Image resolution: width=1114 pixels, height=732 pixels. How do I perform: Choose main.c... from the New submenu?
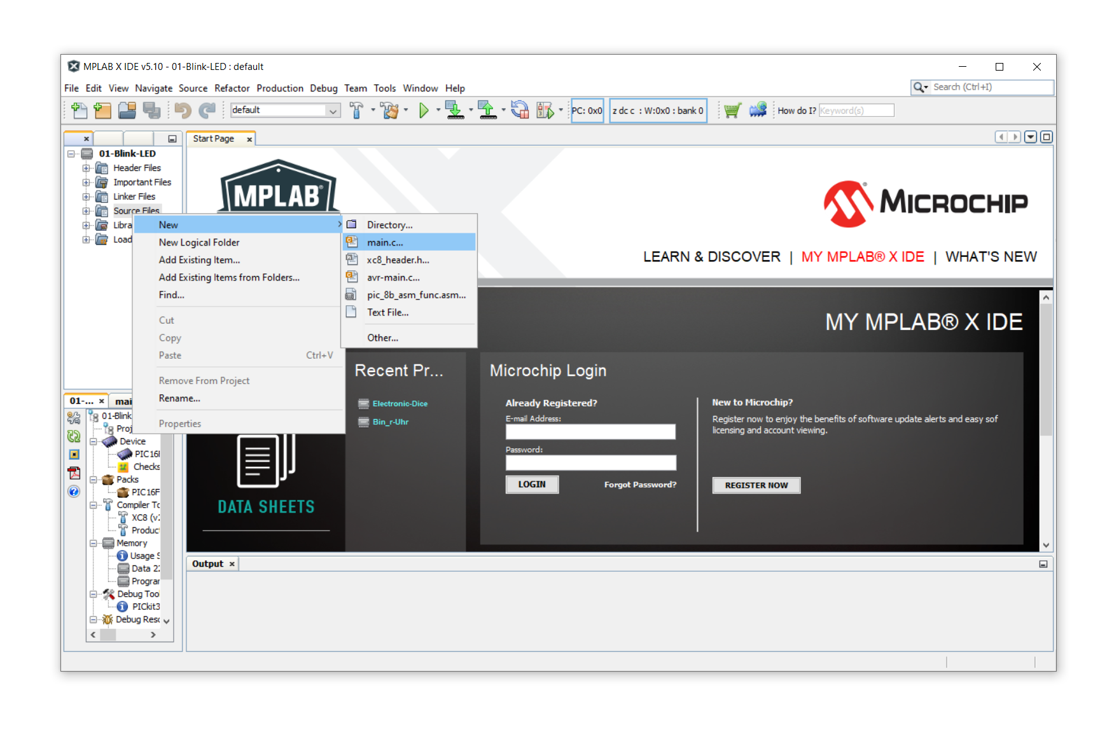click(385, 242)
